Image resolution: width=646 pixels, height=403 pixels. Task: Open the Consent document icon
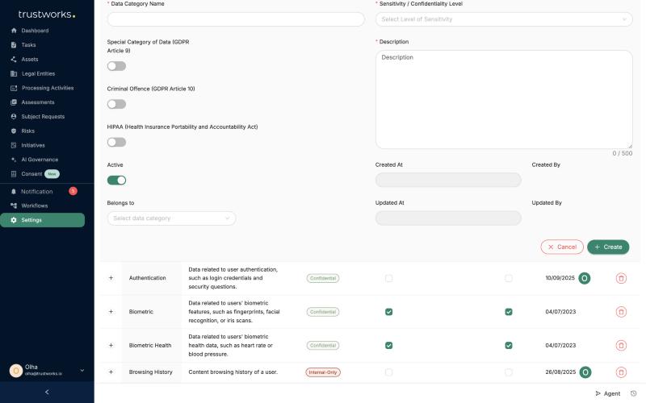[x=14, y=174]
